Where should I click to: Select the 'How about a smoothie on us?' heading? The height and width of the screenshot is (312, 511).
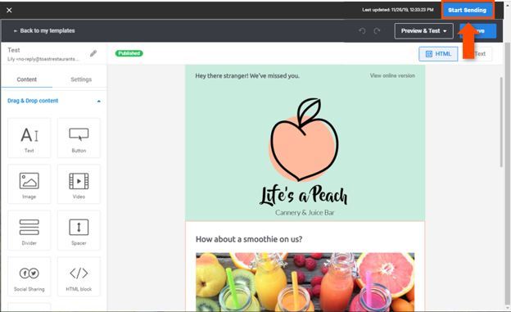tap(249, 239)
